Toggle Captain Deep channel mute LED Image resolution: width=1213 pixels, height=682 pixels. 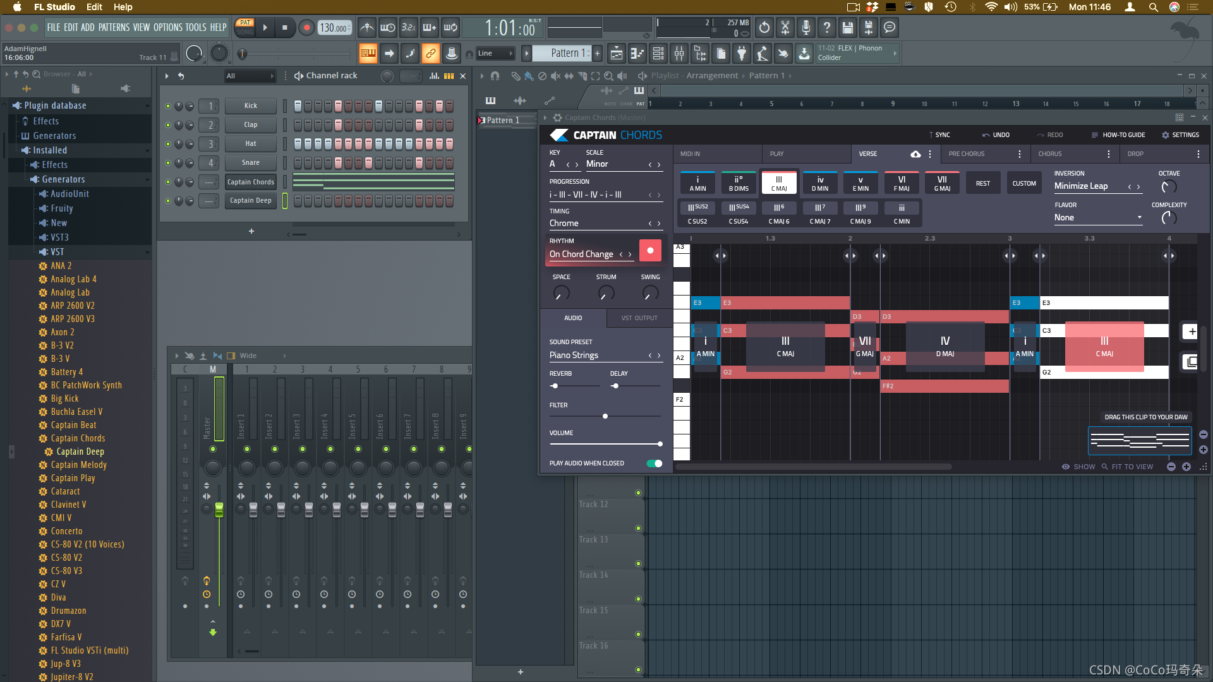click(x=168, y=201)
